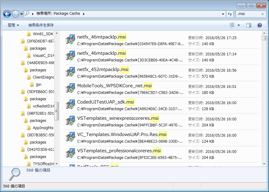The width and height of the screenshot is (269, 192).
Task: Select file name netfx_452mtpacklp.msi
Action: point(103,70)
